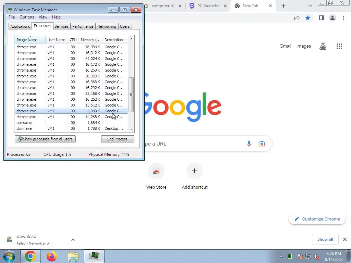Sort processes by Description column
The height and width of the screenshot is (263, 351).
click(x=115, y=40)
